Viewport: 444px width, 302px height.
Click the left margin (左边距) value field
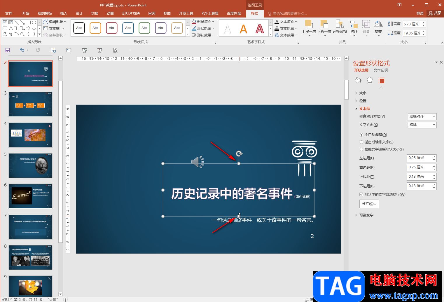coord(419,158)
